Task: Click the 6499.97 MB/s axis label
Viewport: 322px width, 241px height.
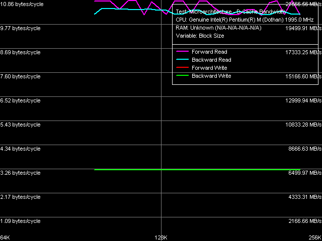Action: tap(303, 173)
